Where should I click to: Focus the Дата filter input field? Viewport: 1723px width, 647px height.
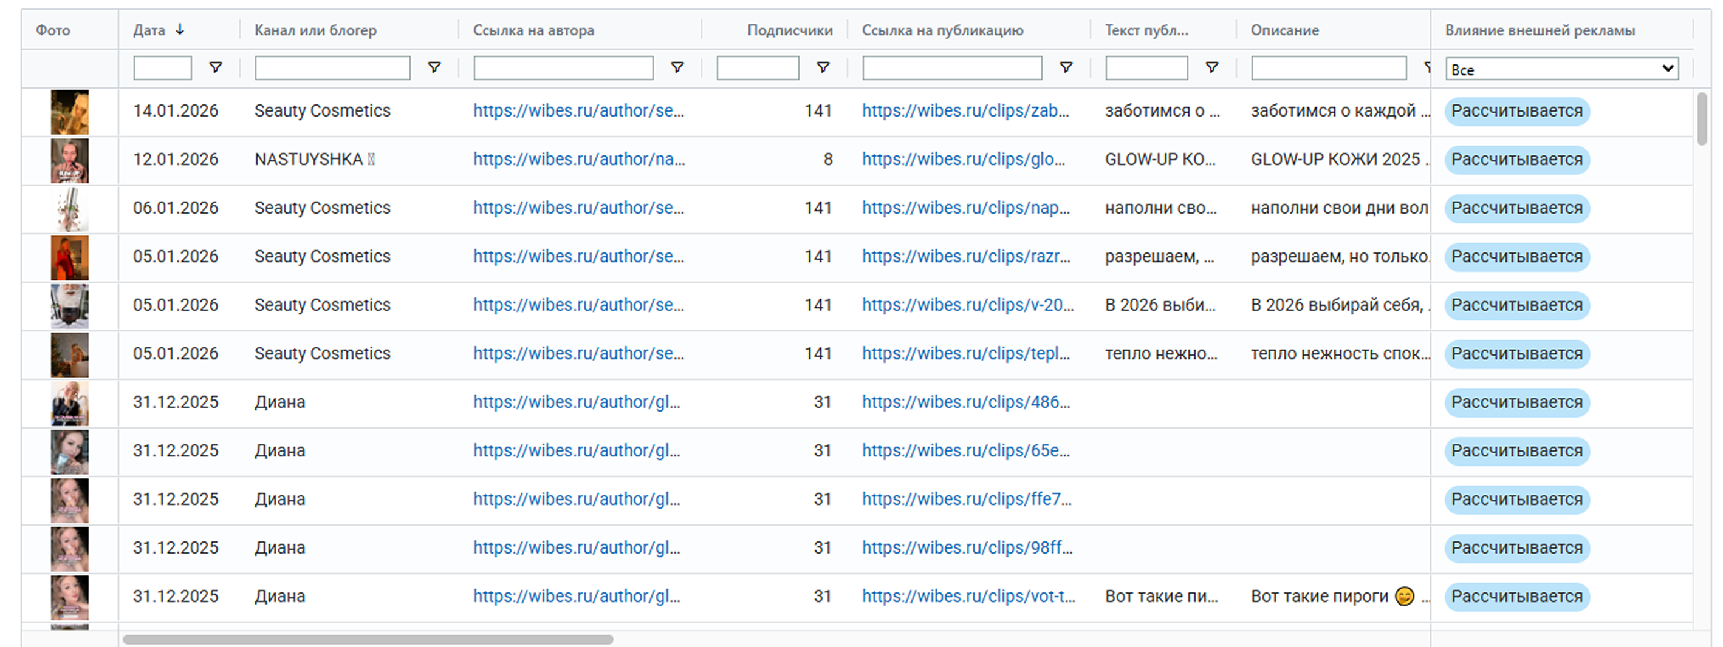point(163,67)
